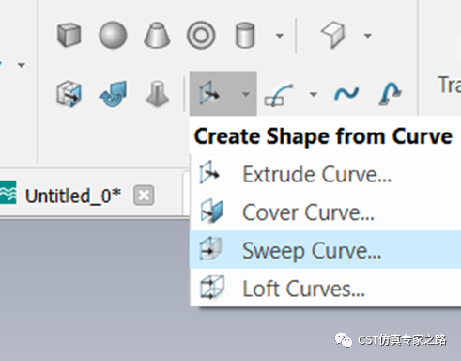Click the Loft tool icon

tap(158, 94)
